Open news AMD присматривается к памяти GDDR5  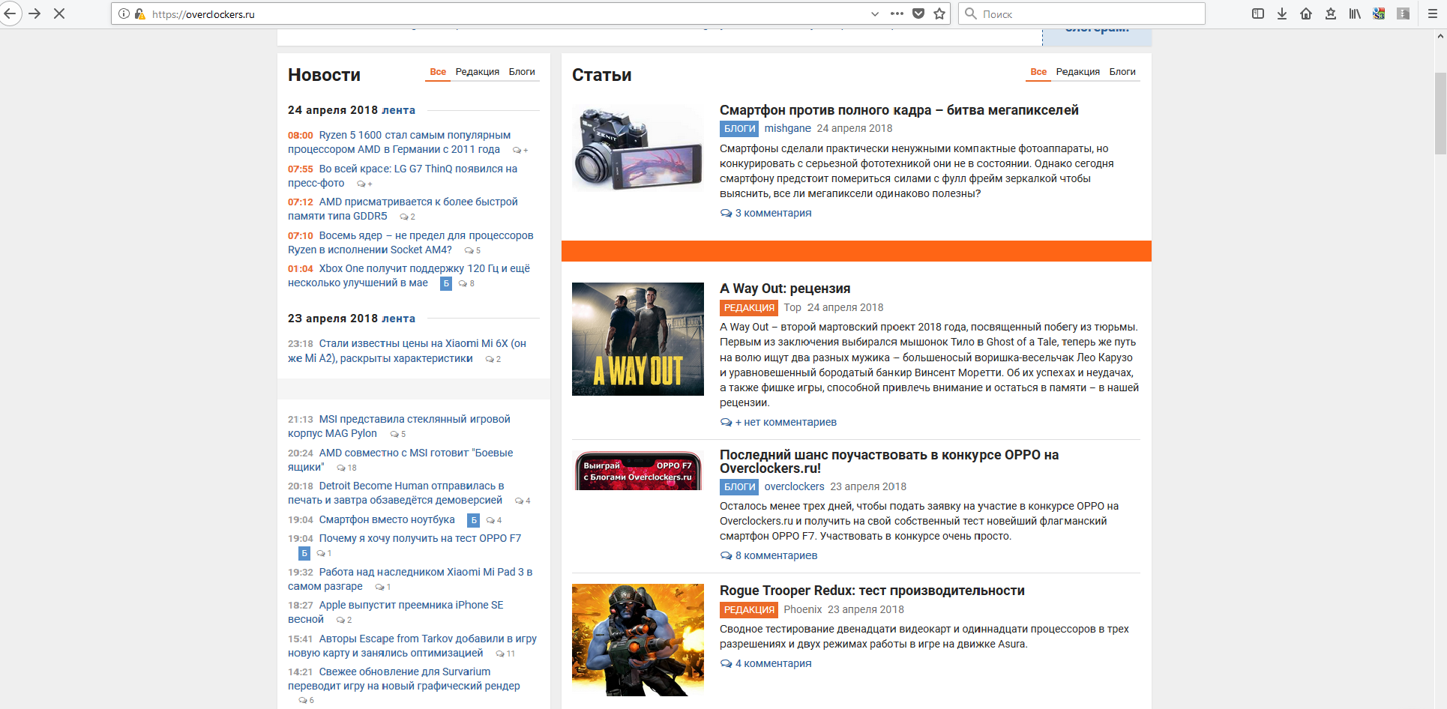[403, 209]
